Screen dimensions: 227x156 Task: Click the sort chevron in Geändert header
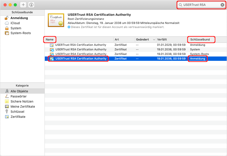(x=154, y=40)
